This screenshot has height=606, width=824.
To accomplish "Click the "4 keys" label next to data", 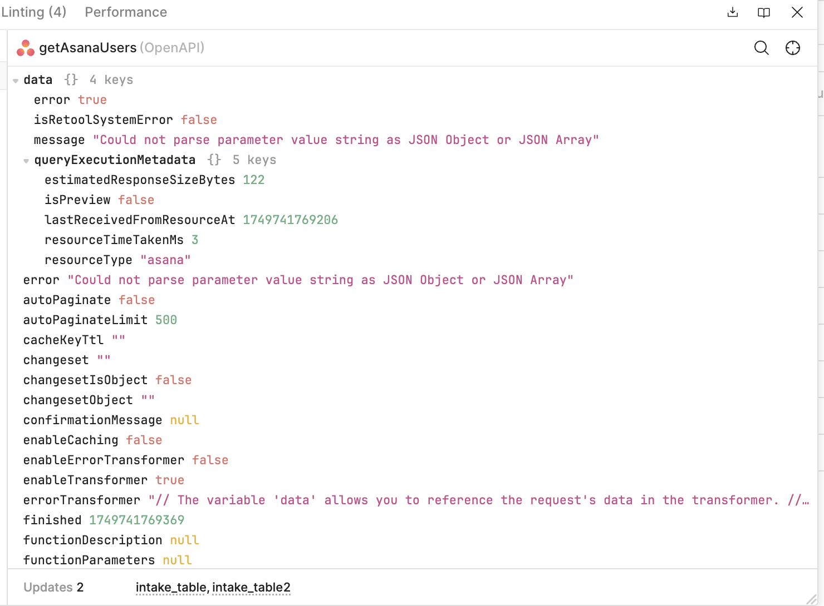I will click(111, 80).
